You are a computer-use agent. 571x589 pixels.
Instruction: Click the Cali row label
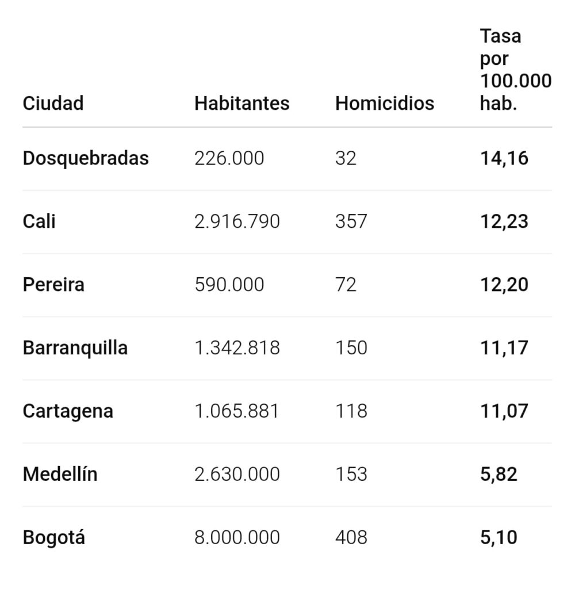pos(39,221)
